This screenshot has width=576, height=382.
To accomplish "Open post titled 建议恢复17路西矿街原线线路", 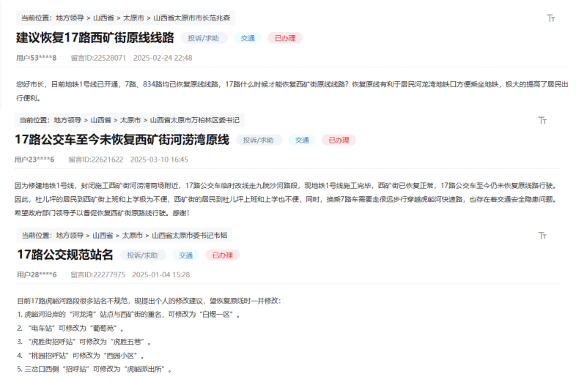I will coord(95,38).
